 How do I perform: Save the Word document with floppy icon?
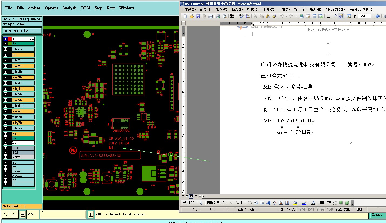(x=198, y=16)
